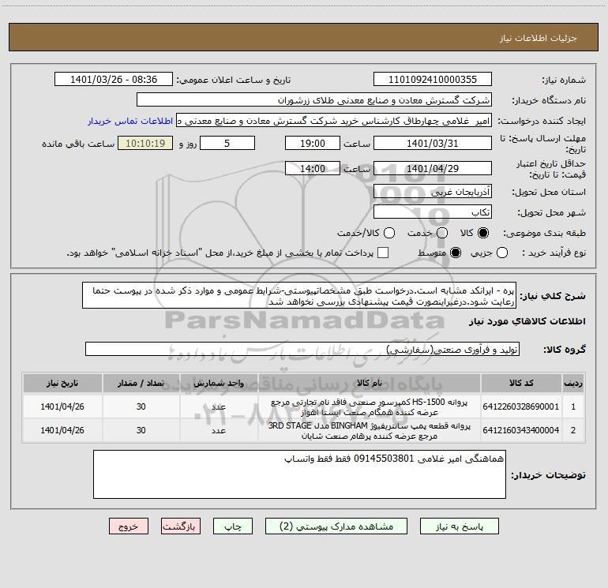This screenshot has width=608, height=588.
Task: Click the HS-1500 compressor impeller item name
Action: 370,407
